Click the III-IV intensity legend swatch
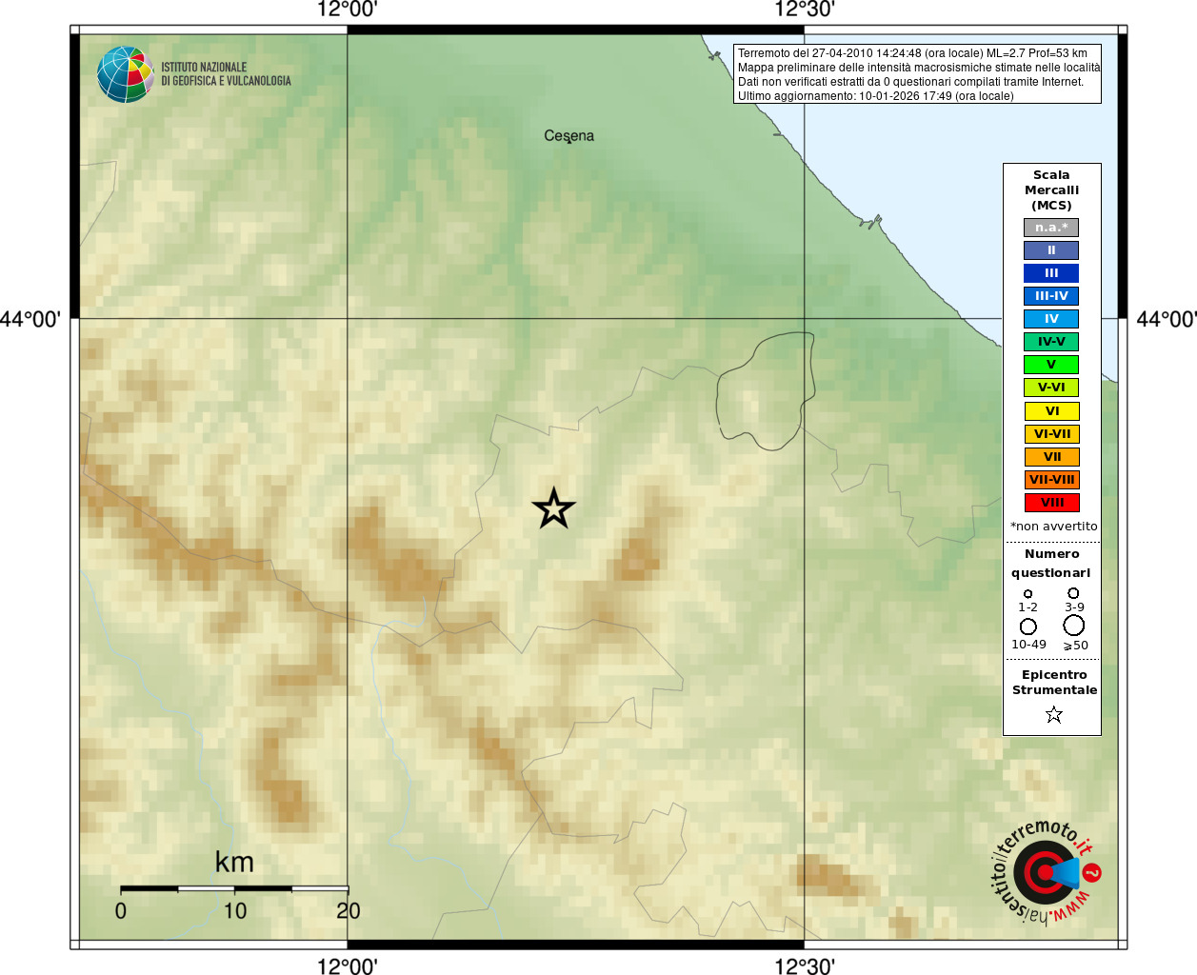 tap(1051, 296)
